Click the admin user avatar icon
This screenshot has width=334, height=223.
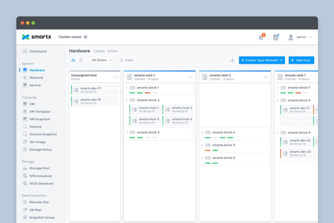(291, 38)
